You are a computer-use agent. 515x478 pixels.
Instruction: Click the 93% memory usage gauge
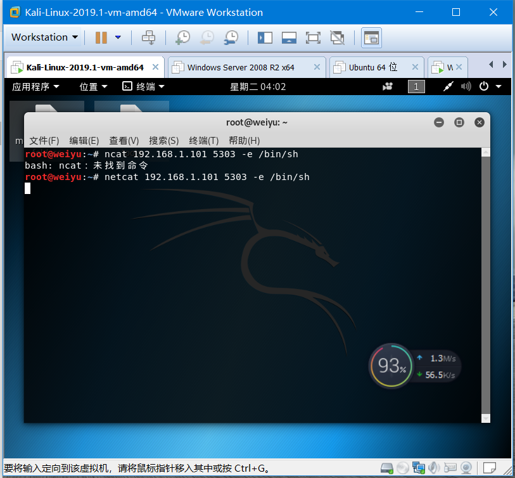(x=391, y=366)
